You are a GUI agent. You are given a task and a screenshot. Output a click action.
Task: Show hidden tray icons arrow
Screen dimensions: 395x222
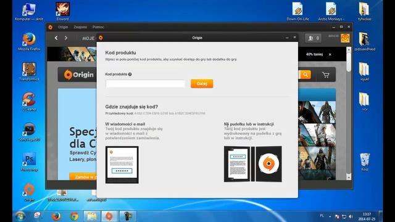tap(330, 216)
